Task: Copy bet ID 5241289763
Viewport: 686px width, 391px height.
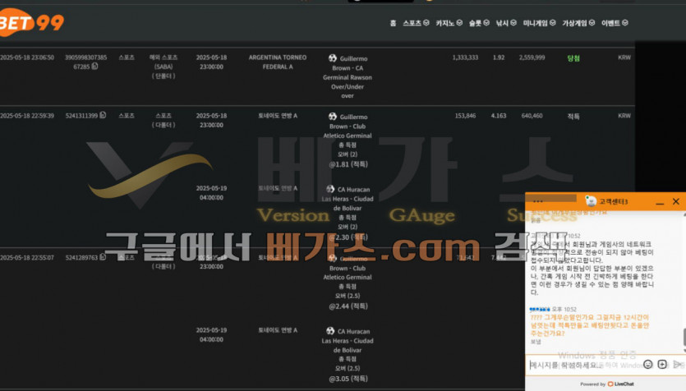Action: coord(103,257)
